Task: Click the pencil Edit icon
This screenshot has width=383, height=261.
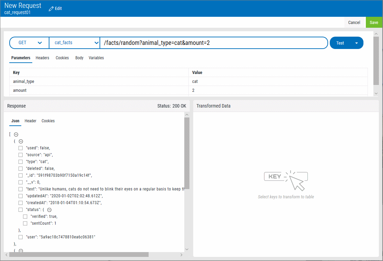Action: click(x=51, y=9)
